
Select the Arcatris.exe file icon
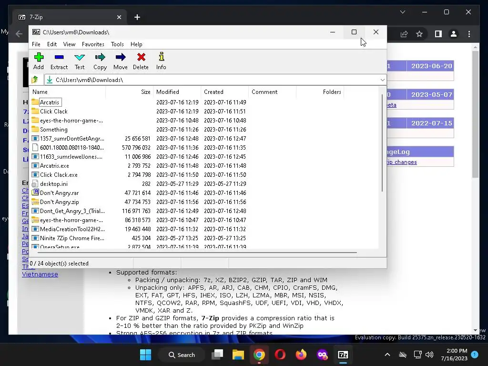click(35, 165)
